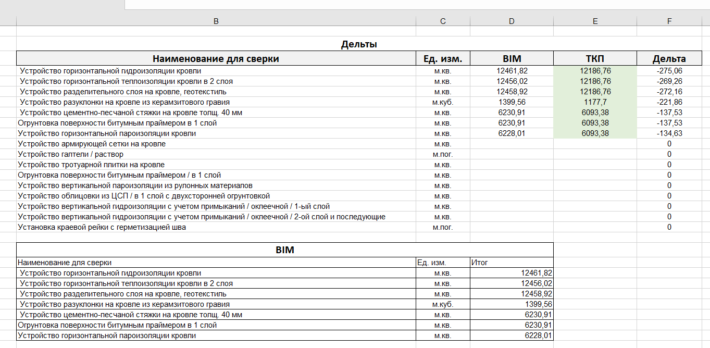Select 1399,56 in Дельты table BIM column
The image size is (710, 348).
click(x=512, y=102)
